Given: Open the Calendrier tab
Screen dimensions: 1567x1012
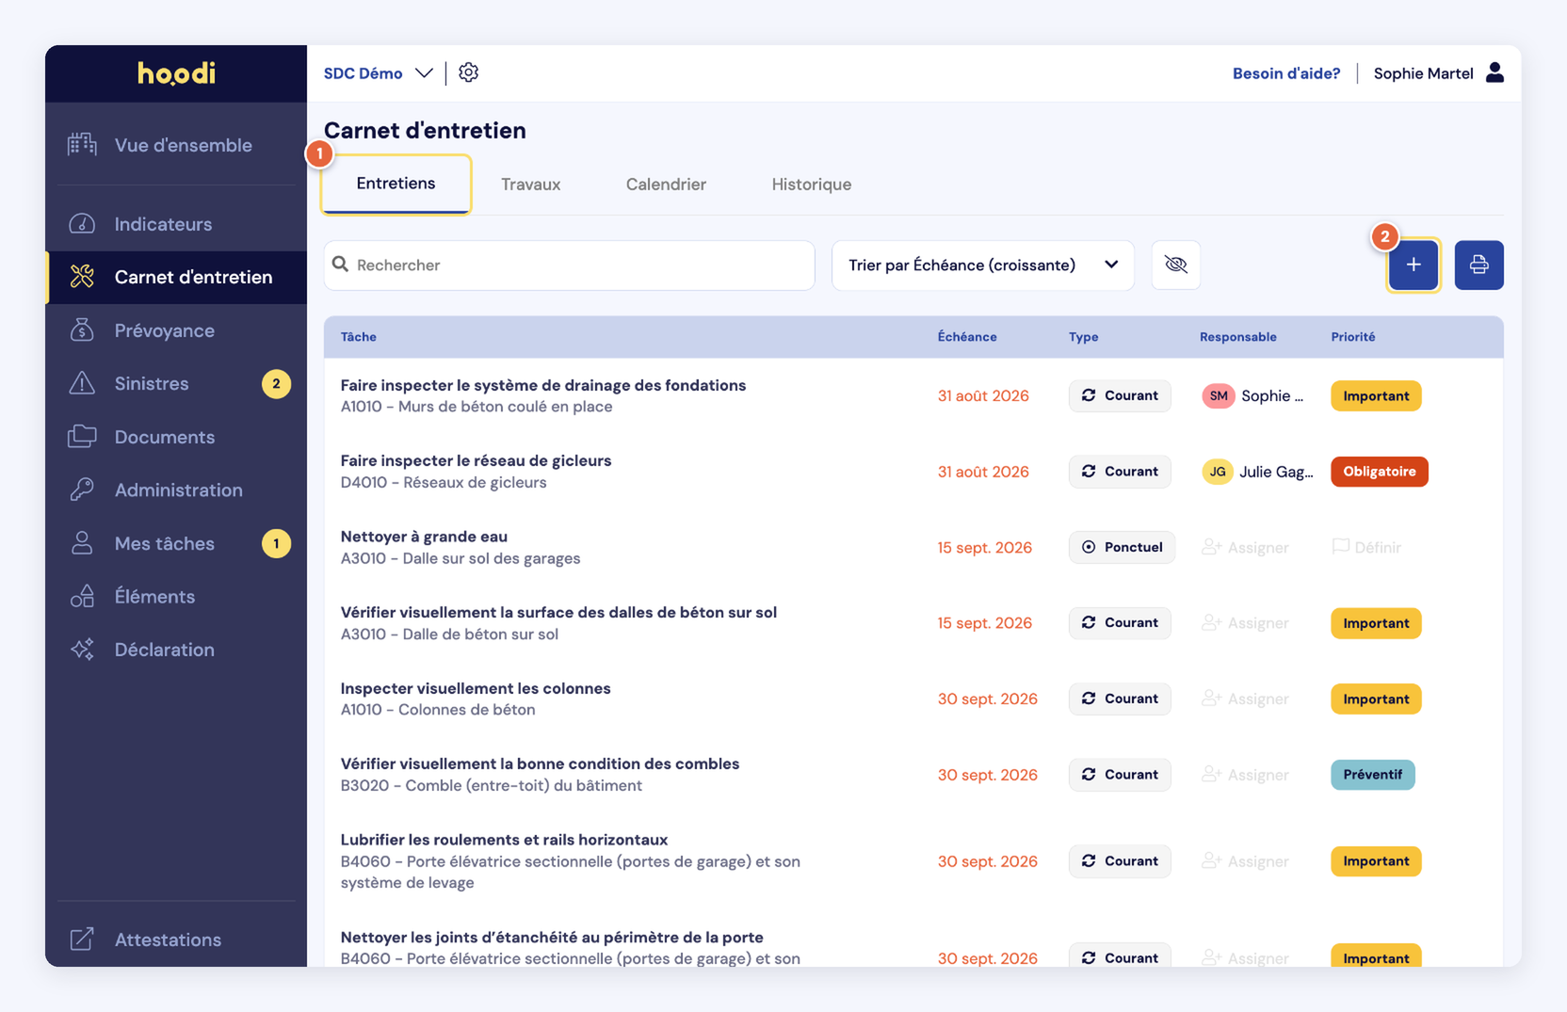Looking at the screenshot, I should pyautogui.click(x=666, y=185).
